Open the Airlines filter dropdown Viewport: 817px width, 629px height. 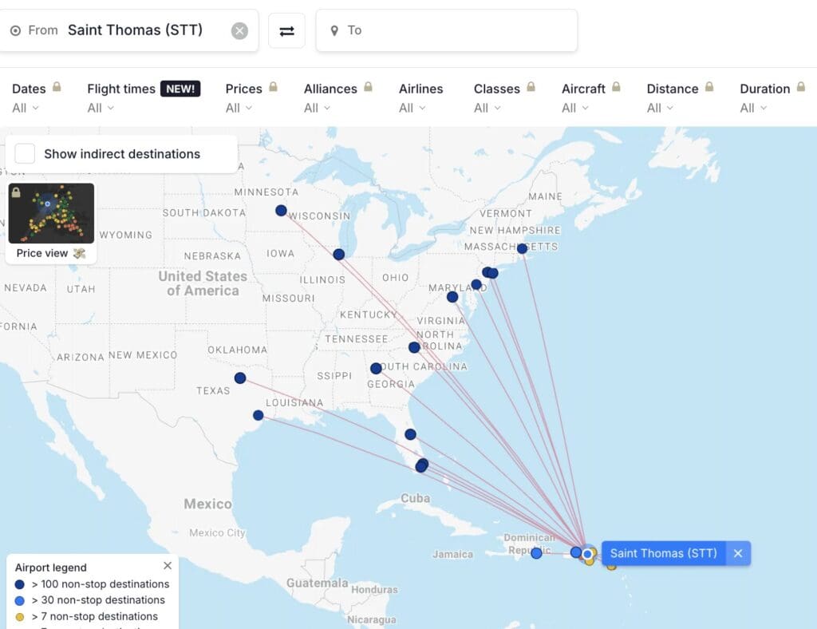412,108
